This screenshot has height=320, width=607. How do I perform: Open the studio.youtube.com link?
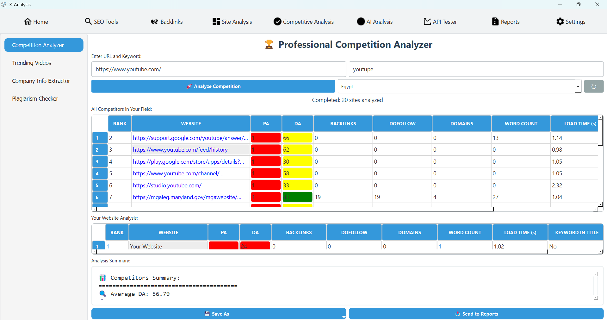(167, 185)
